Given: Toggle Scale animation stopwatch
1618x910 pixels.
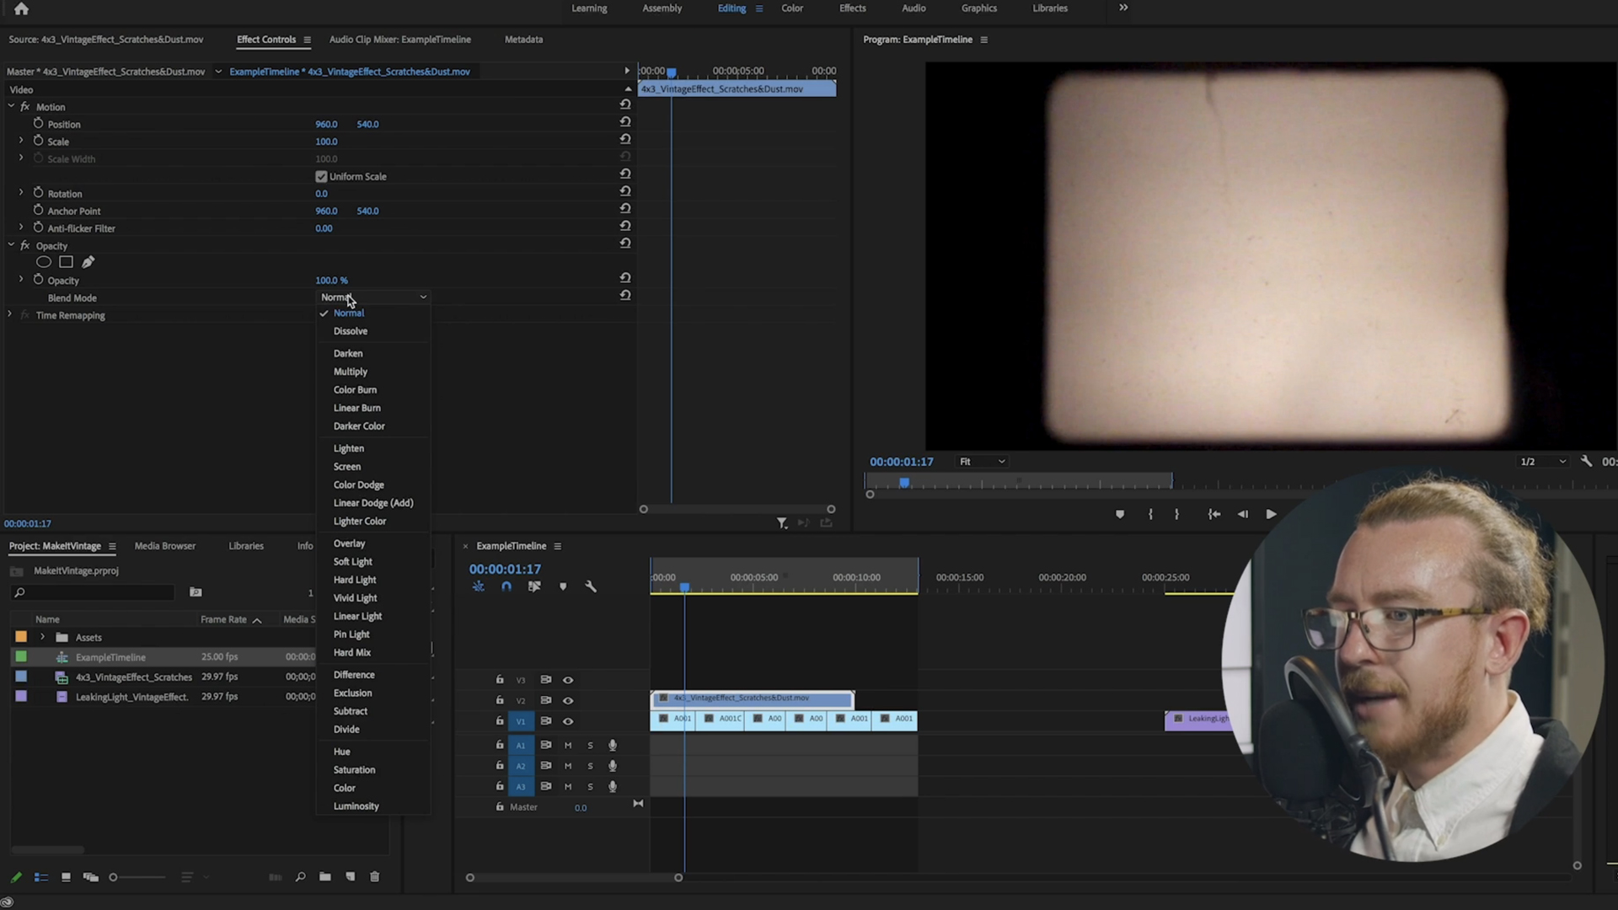Looking at the screenshot, I should pos(38,141).
